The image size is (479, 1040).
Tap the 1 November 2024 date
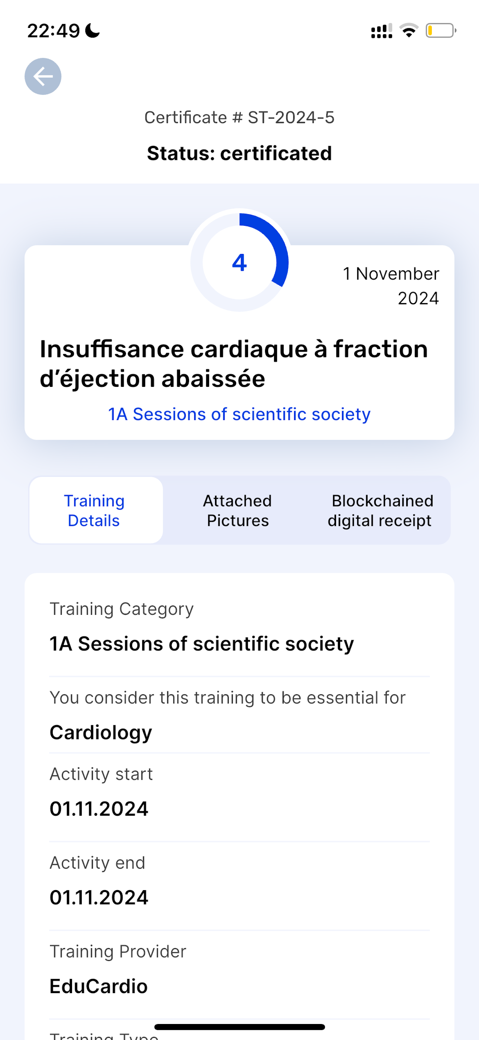391,286
